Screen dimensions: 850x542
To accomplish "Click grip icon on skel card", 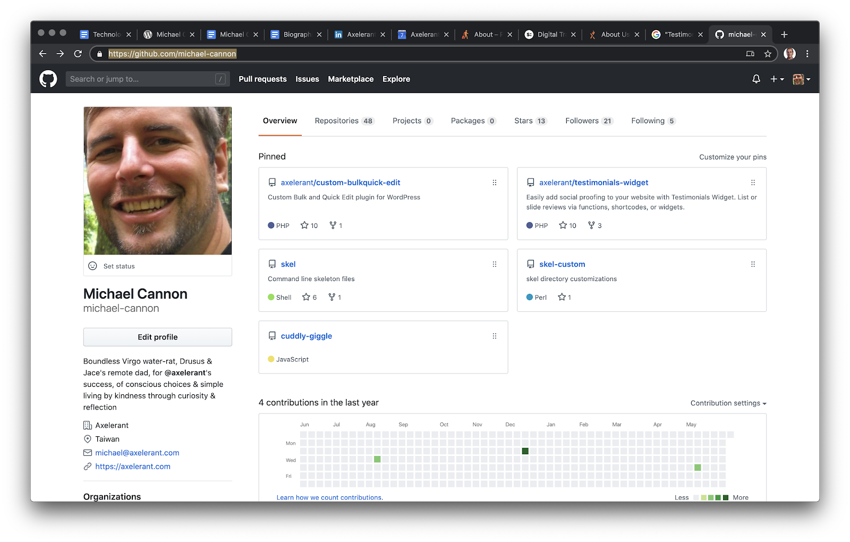I will [495, 264].
